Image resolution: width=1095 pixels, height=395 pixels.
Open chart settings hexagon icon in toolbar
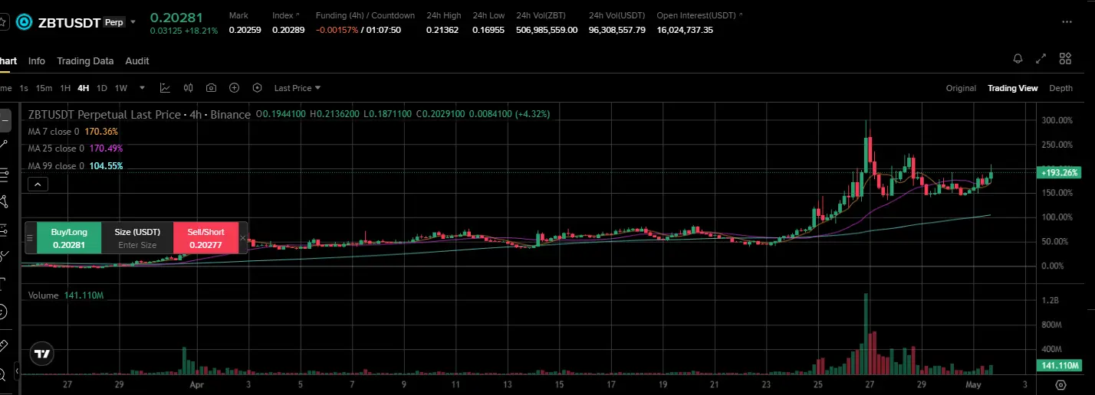tap(257, 88)
